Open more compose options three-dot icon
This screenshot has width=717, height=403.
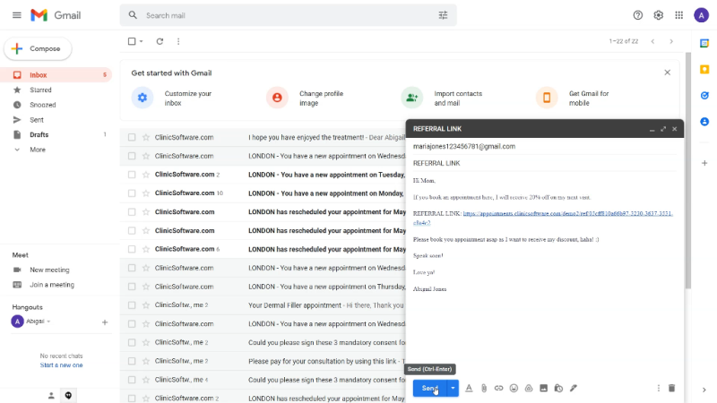pos(659,388)
